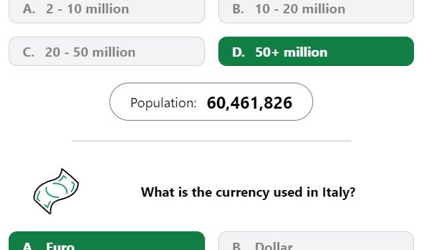Pick the A. Euro currency answer
Screen dimensions: 424x250
(x=107, y=241)
